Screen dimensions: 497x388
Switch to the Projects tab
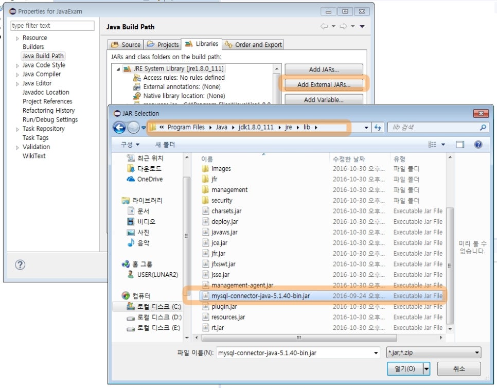coord(163,45)
